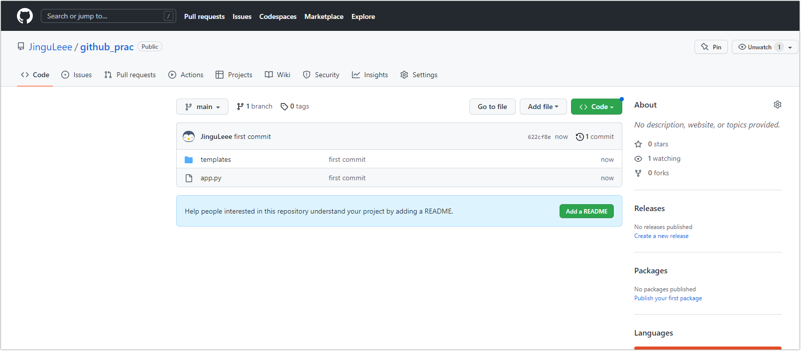Click Create a new release link
The height and width of the screenshot is (351, 801).
pyautogui.click(x=662, y=236)
